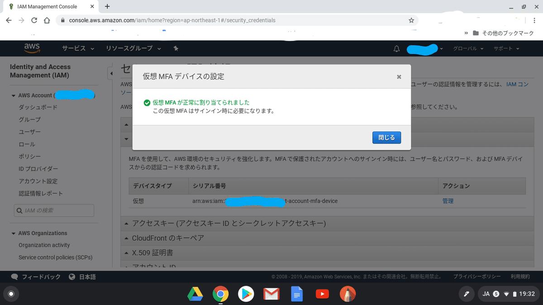Select グループ in sidebar
This screenshot has width=543, height=305.
29,119
